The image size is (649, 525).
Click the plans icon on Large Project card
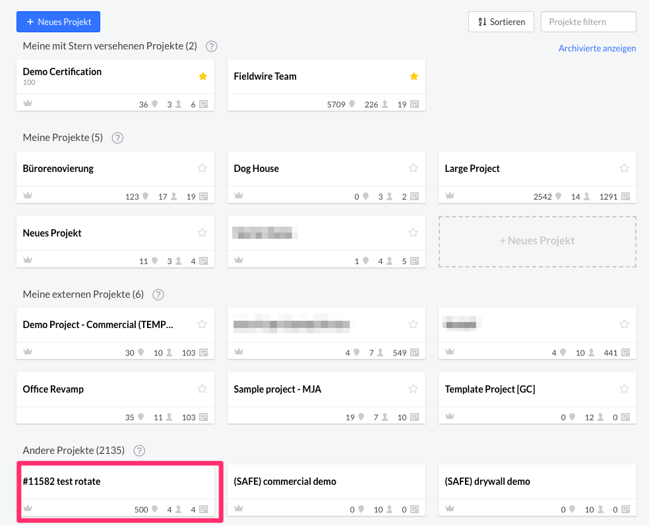click(x=625, y=196)
